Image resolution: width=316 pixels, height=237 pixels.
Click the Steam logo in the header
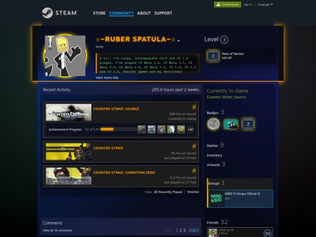tap(60, 13)
